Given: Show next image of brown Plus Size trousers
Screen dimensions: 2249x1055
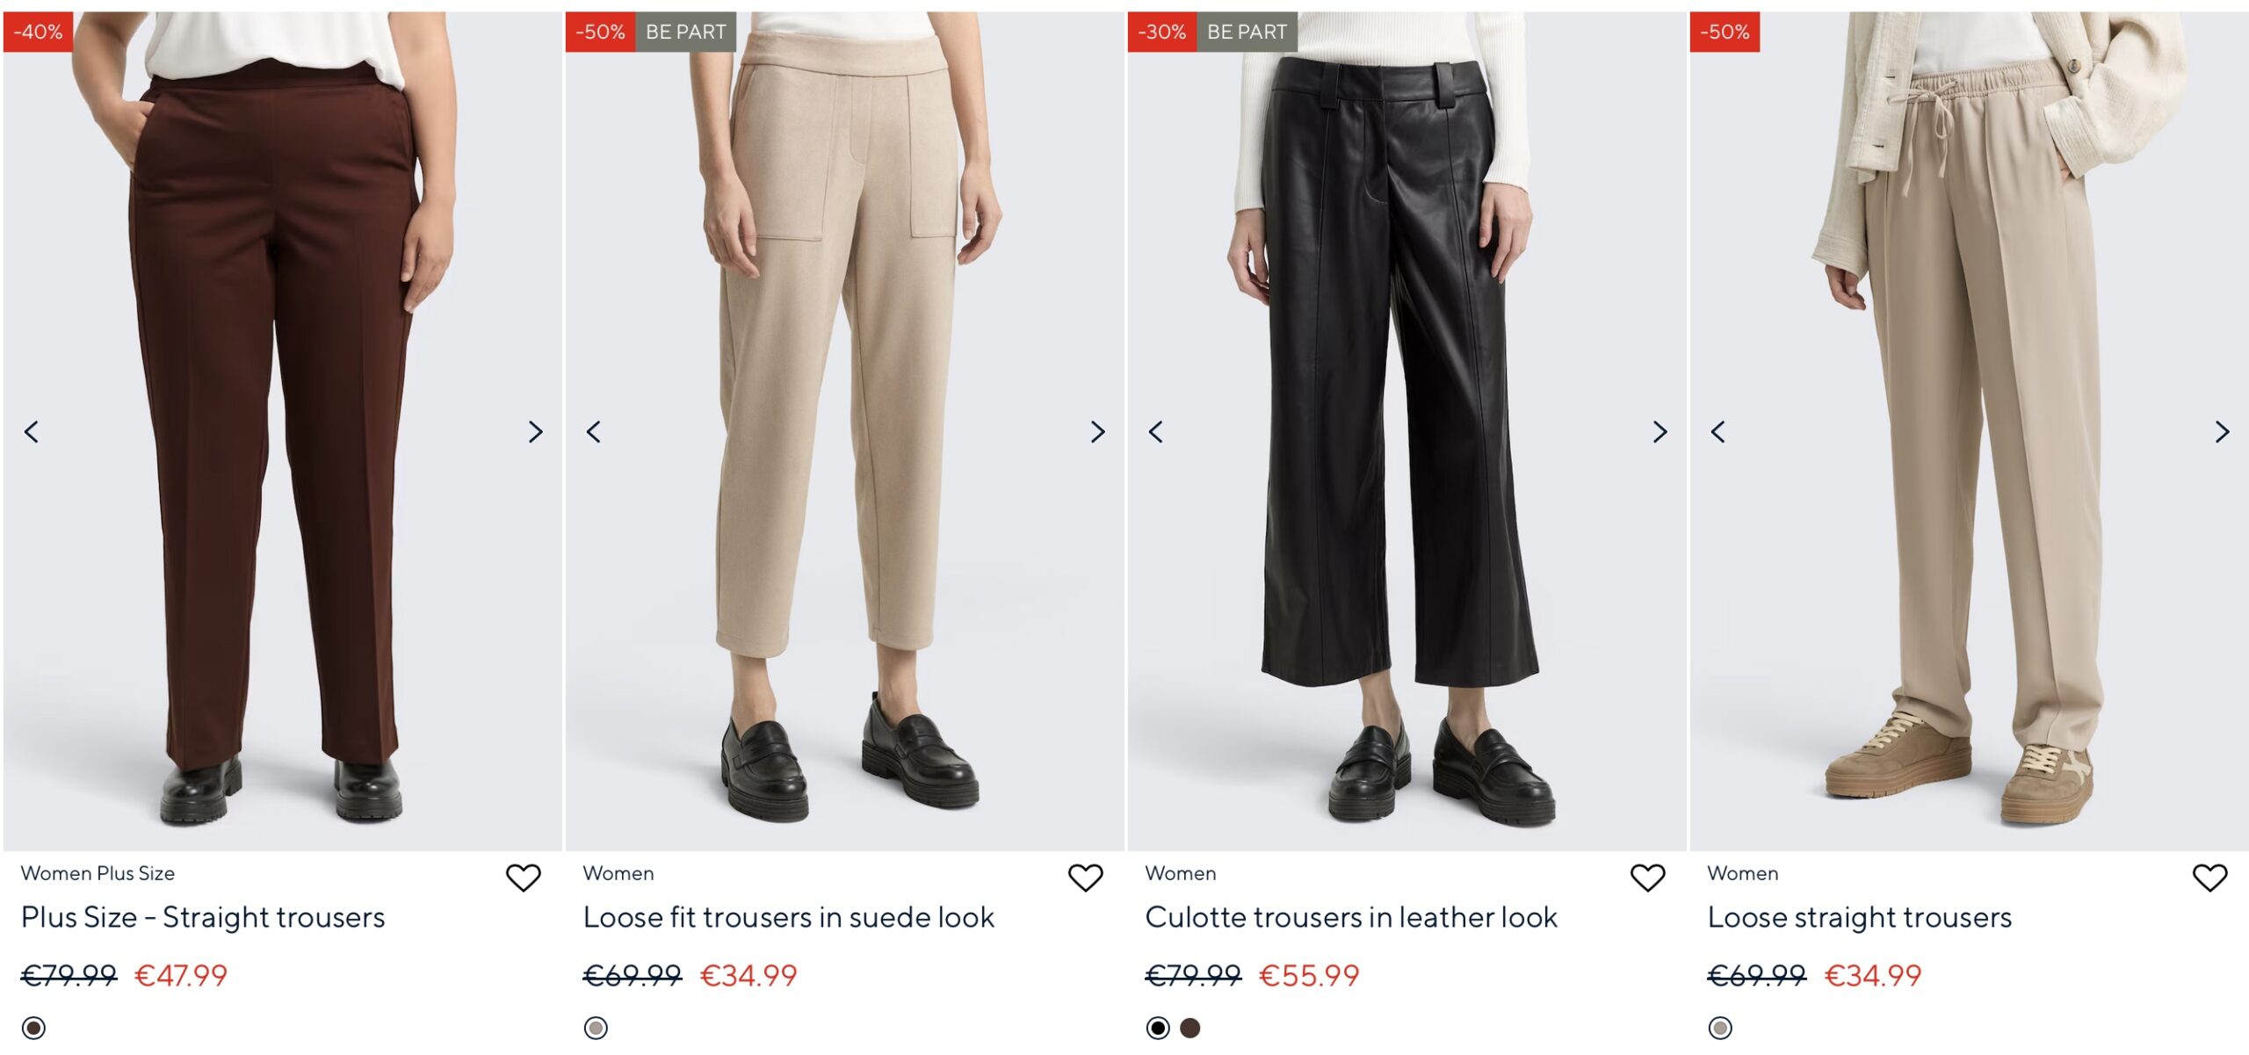Looking at the screenshot, I should click(x=535, y=431).
